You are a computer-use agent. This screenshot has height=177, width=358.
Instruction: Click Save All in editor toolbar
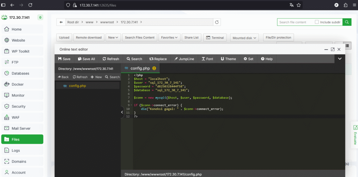point(87,59)
